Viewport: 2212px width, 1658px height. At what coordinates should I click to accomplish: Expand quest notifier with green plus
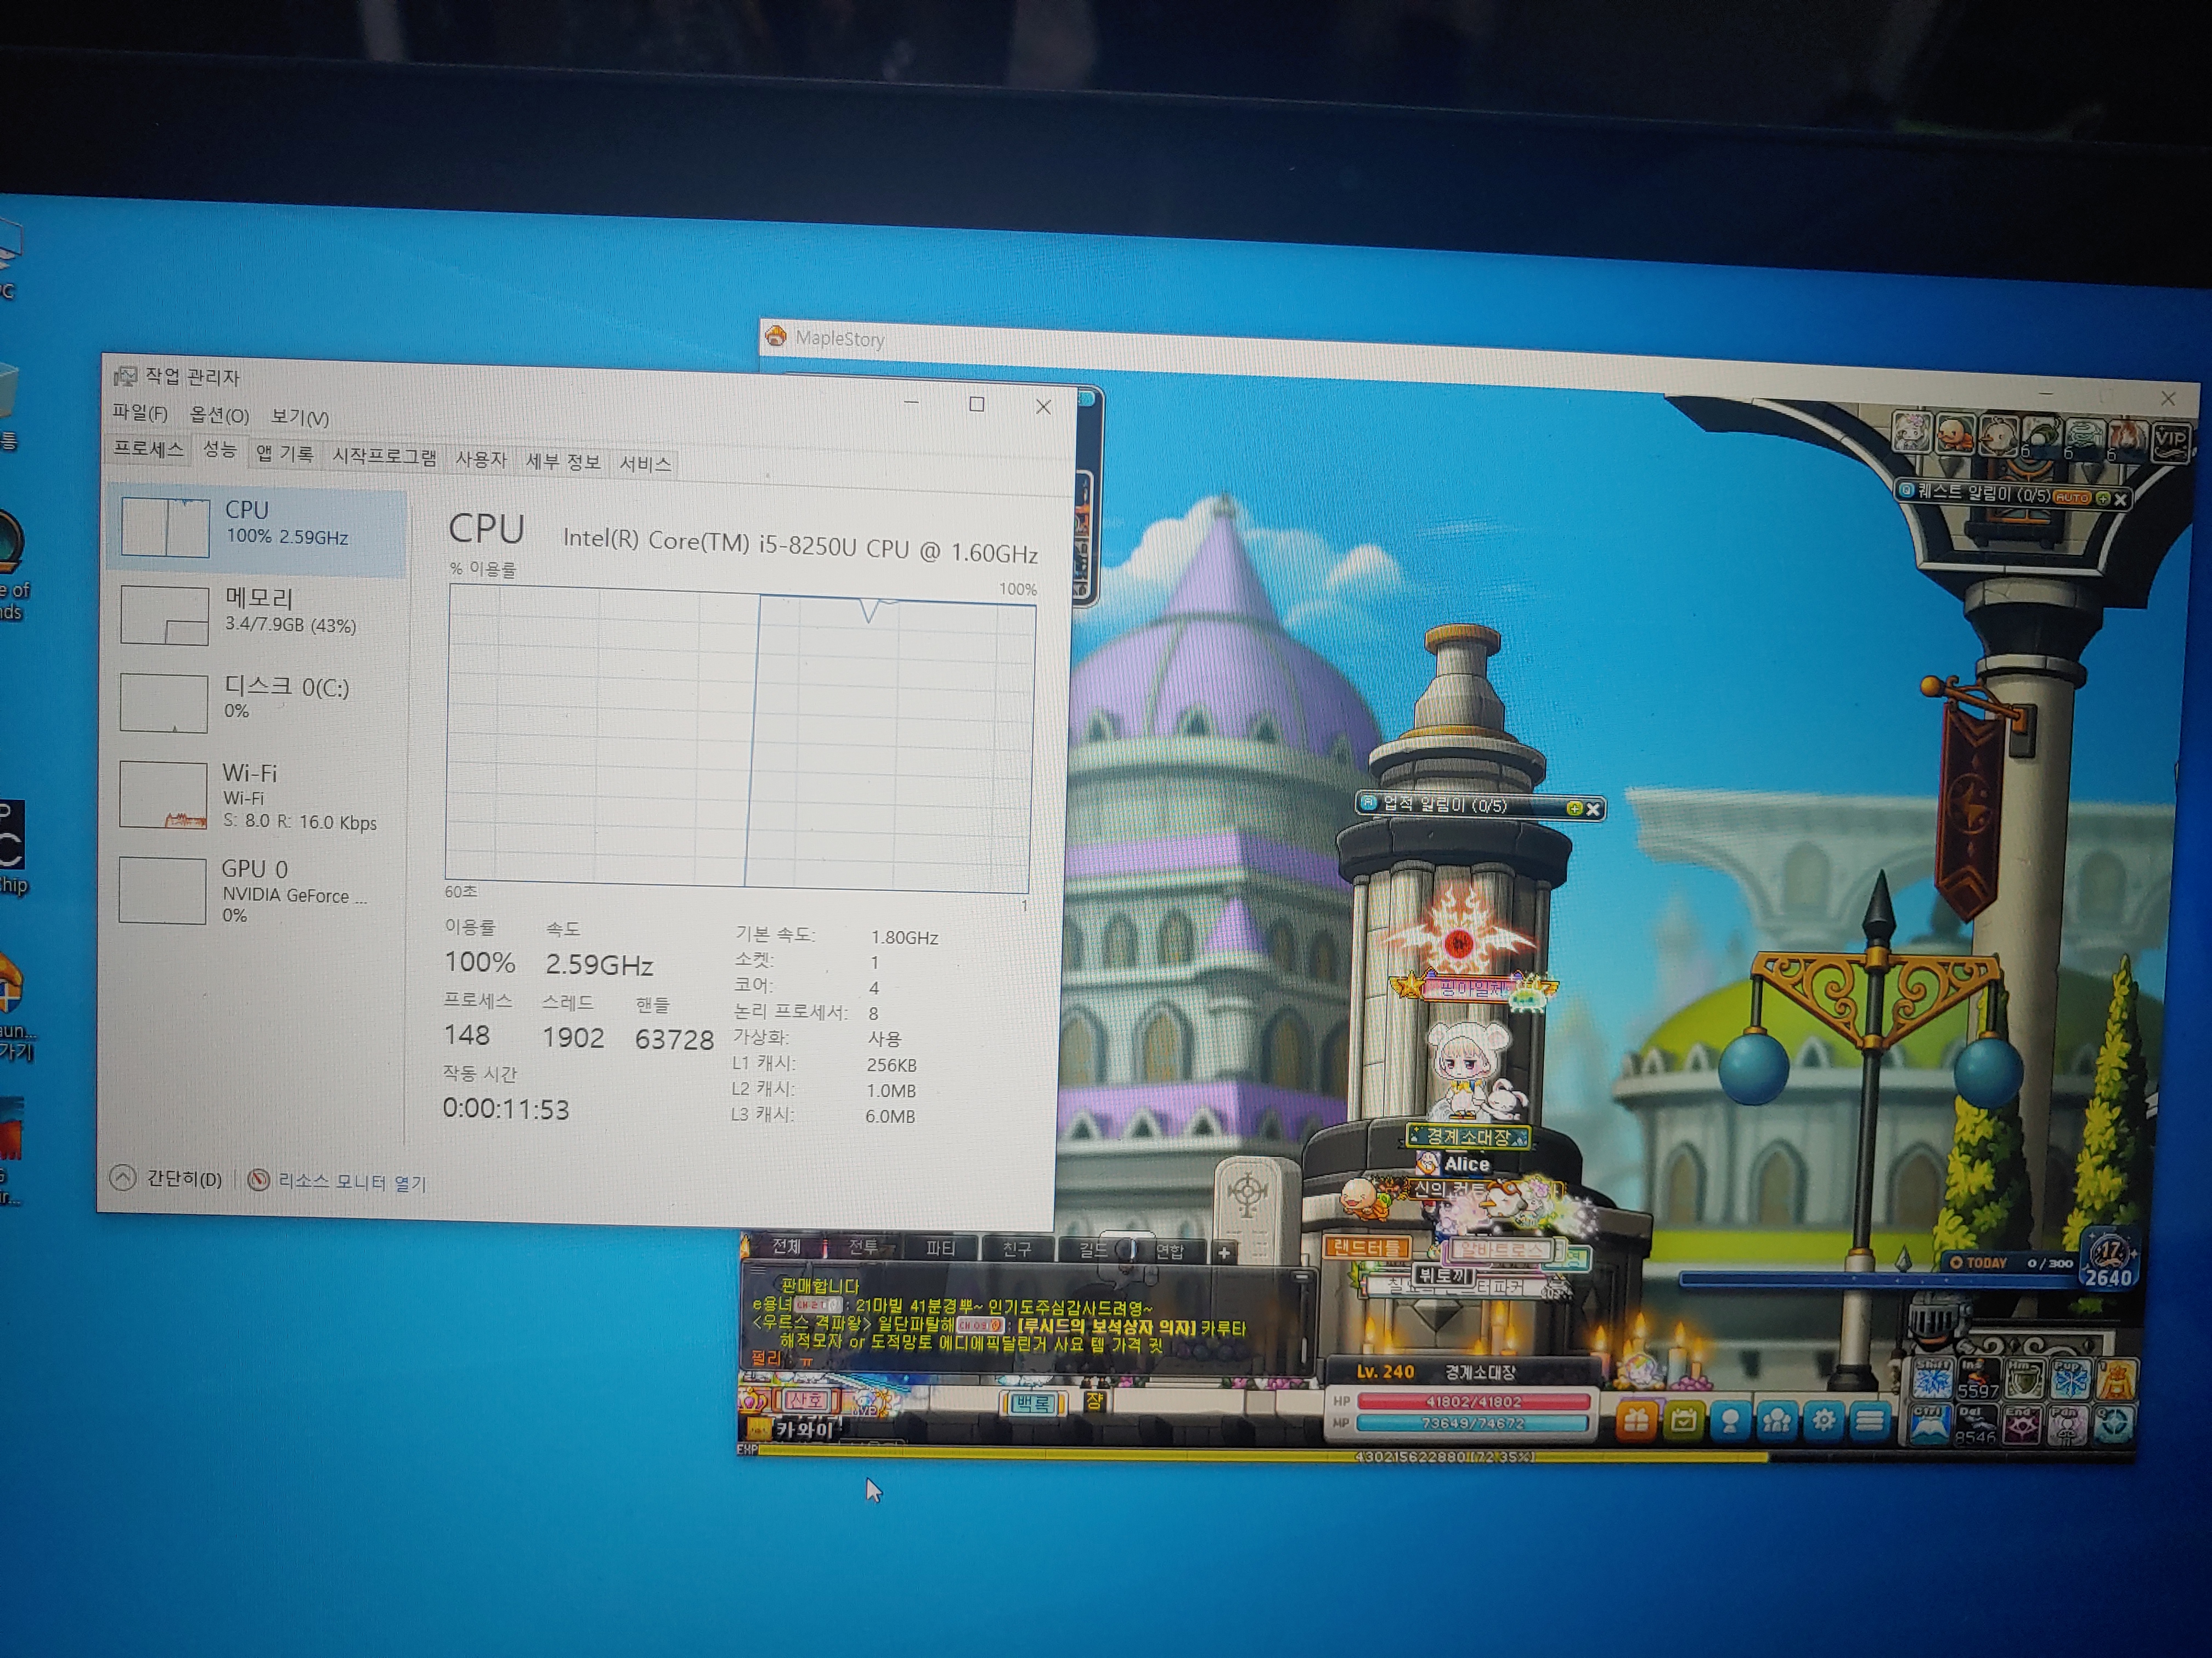(x=2102, y=498)
